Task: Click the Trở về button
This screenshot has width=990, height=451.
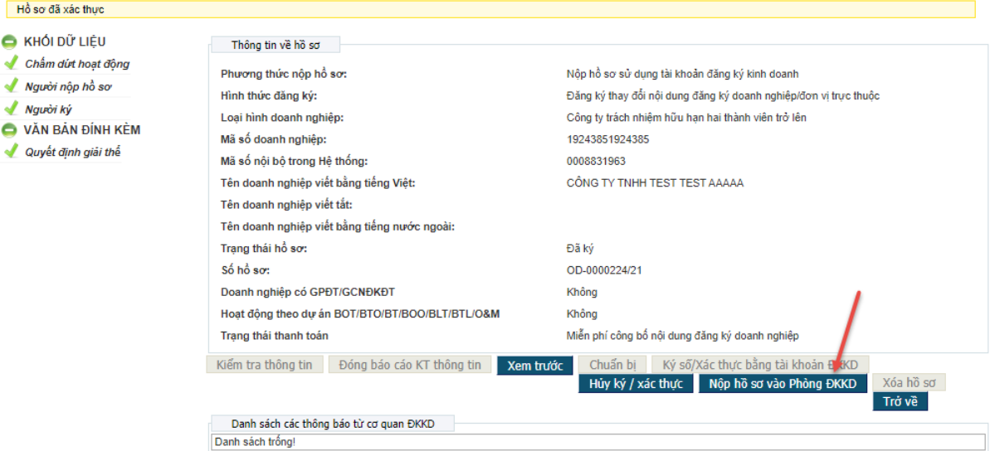Action: tap(900, 401)
